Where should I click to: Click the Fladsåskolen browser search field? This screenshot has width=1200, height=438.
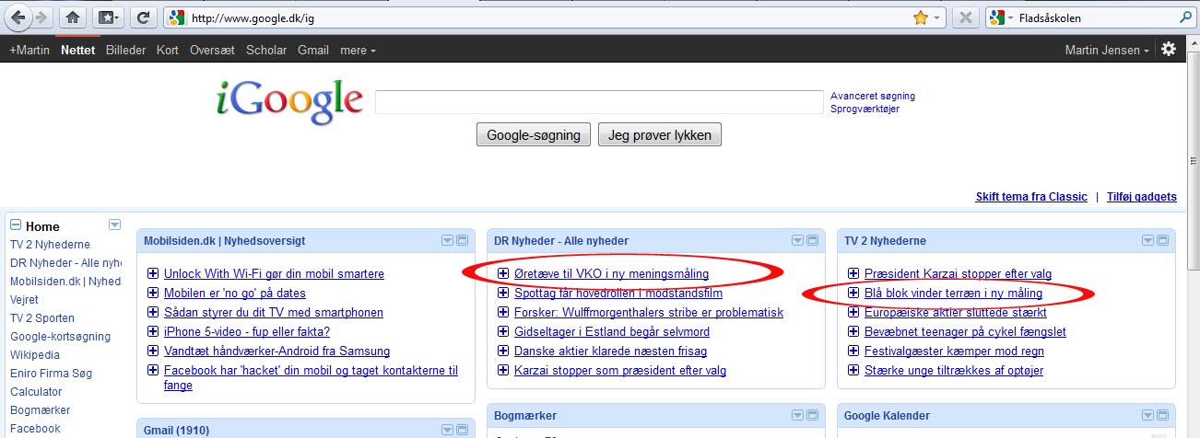pos(1094,17)
